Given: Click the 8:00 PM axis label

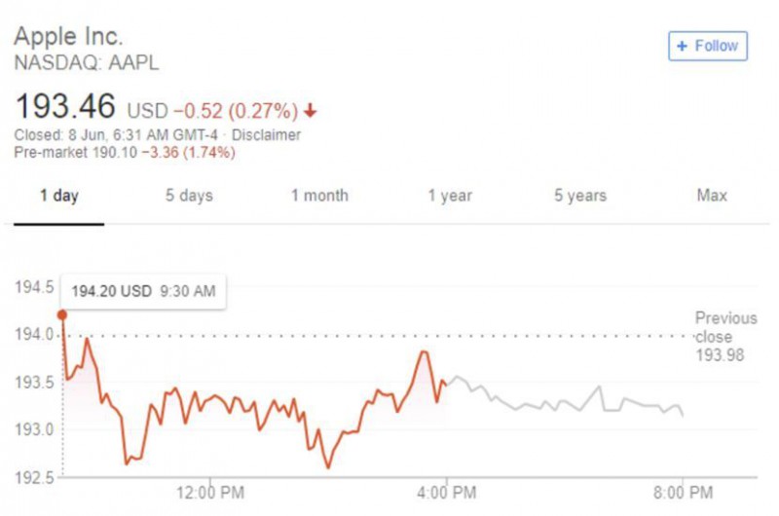Looking at the screenshot, I should pos(683,491).
